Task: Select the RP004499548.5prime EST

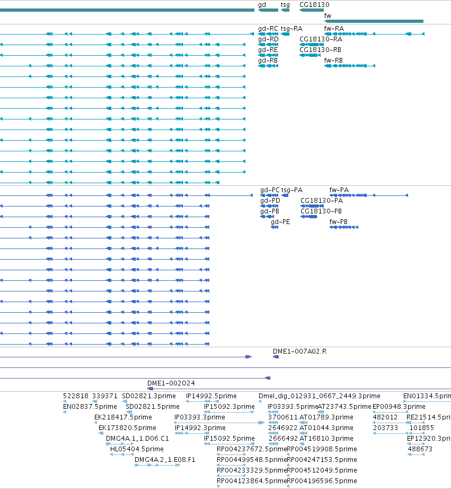Action: (x=231, y=465)
